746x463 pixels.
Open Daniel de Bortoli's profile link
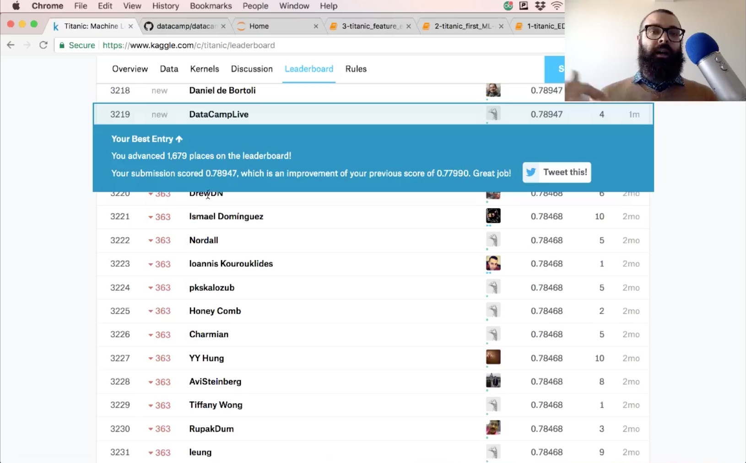tap(222, 90)
